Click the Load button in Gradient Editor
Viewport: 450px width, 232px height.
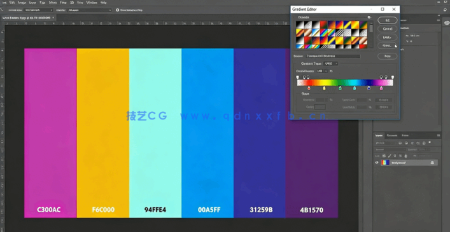click(x=388, y=38)
